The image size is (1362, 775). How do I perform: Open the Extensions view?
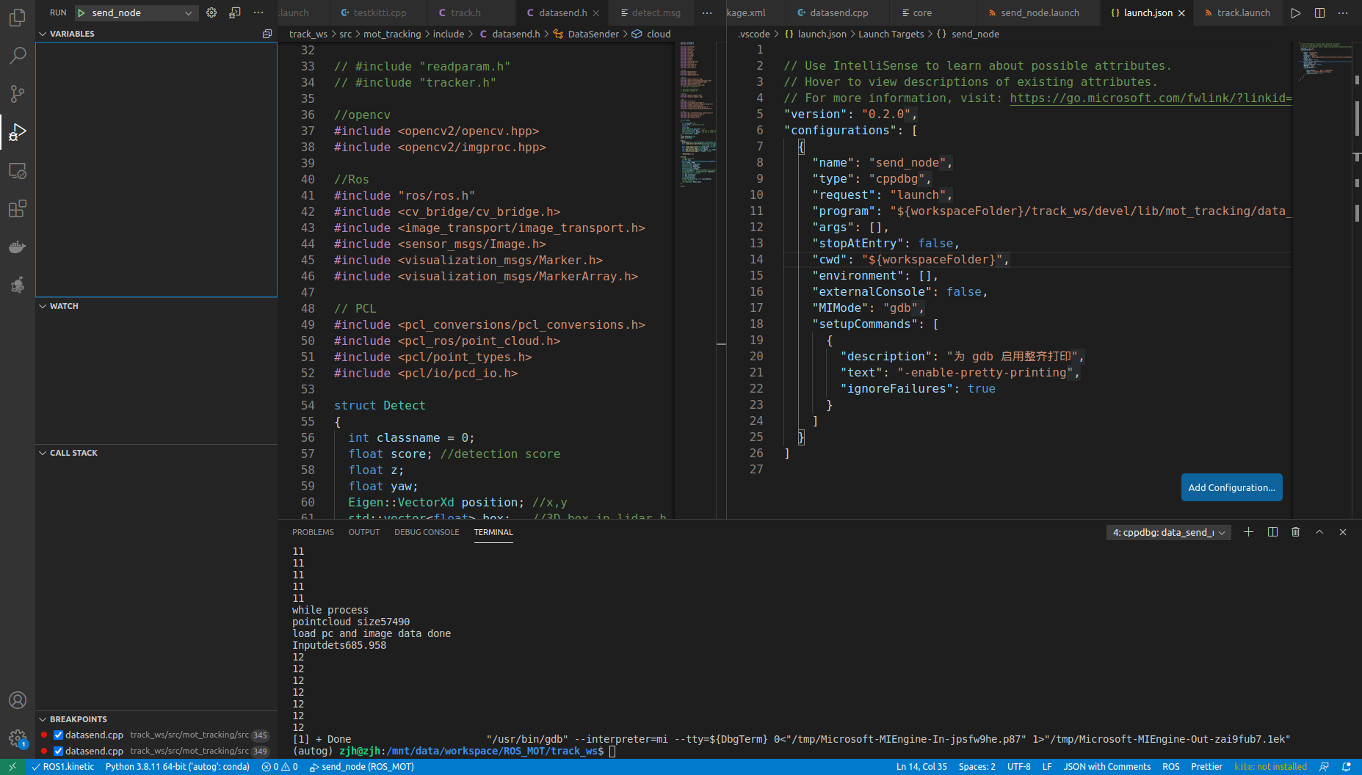click(18, 208)
